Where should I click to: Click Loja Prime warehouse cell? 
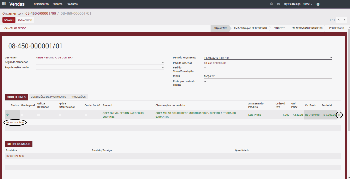[254, 115]
